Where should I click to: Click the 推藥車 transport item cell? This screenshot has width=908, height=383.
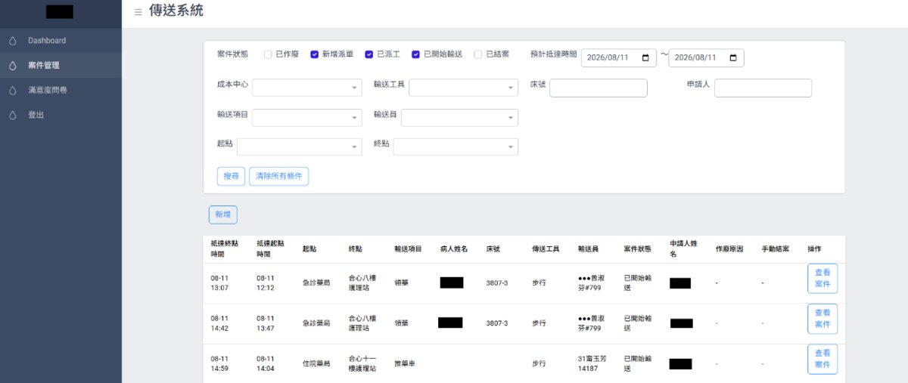pyautogui.click(x=405, y=363)
